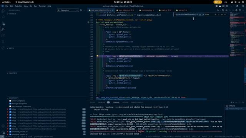This screenshot has width=246, height=138.
Task: Select the Run and Debug activity icon
Action: click(x=3, y=30)
